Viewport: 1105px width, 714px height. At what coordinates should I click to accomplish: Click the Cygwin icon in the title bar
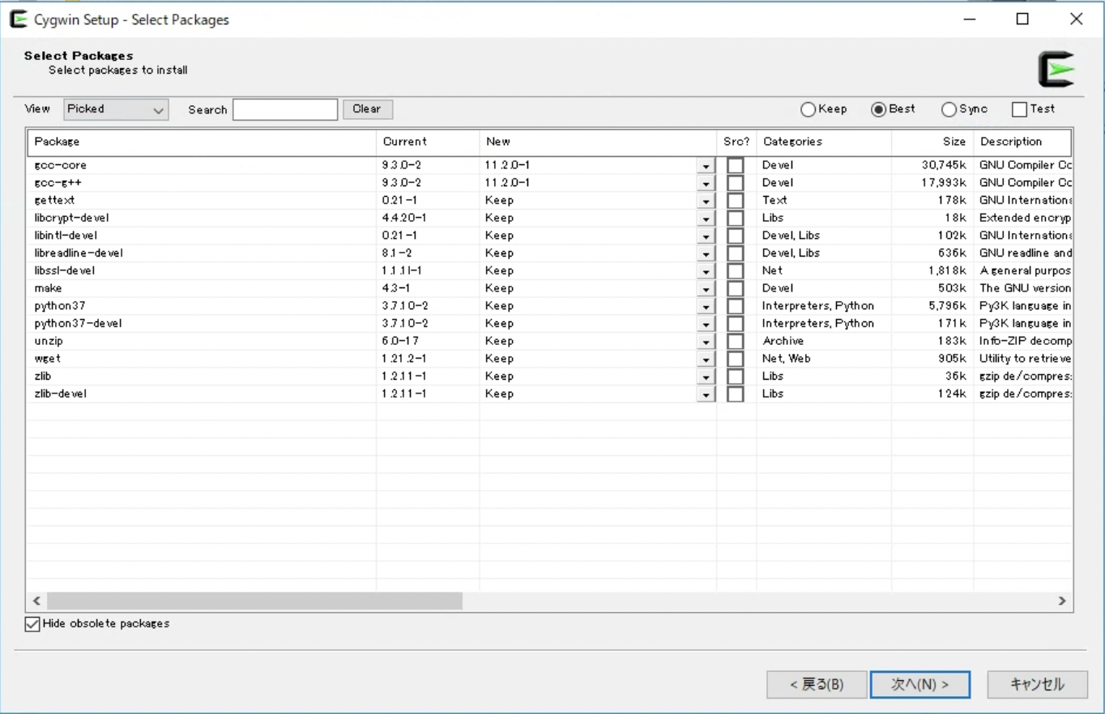(x=18, y=19)
